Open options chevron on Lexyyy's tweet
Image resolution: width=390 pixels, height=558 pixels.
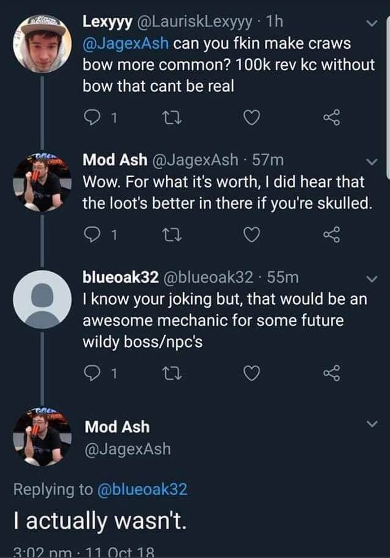[x=372, y=23]
